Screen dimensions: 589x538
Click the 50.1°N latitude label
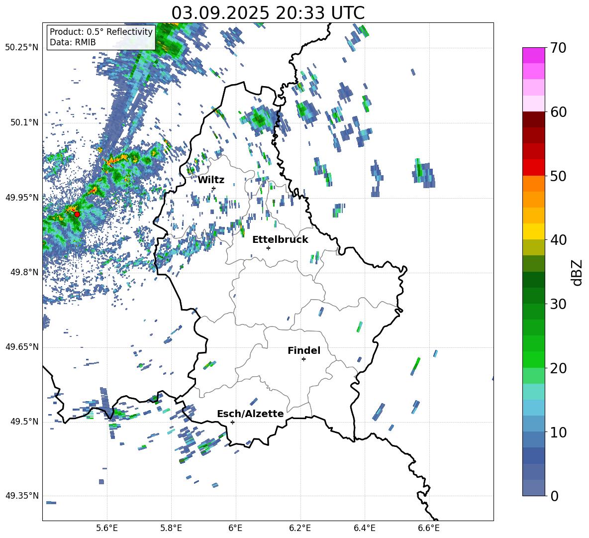click(x=24, y=122)
